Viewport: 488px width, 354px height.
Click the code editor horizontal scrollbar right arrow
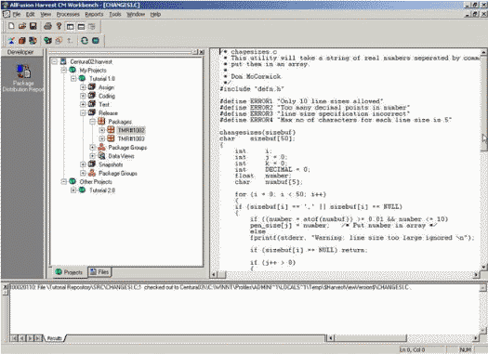pos(476,274)
